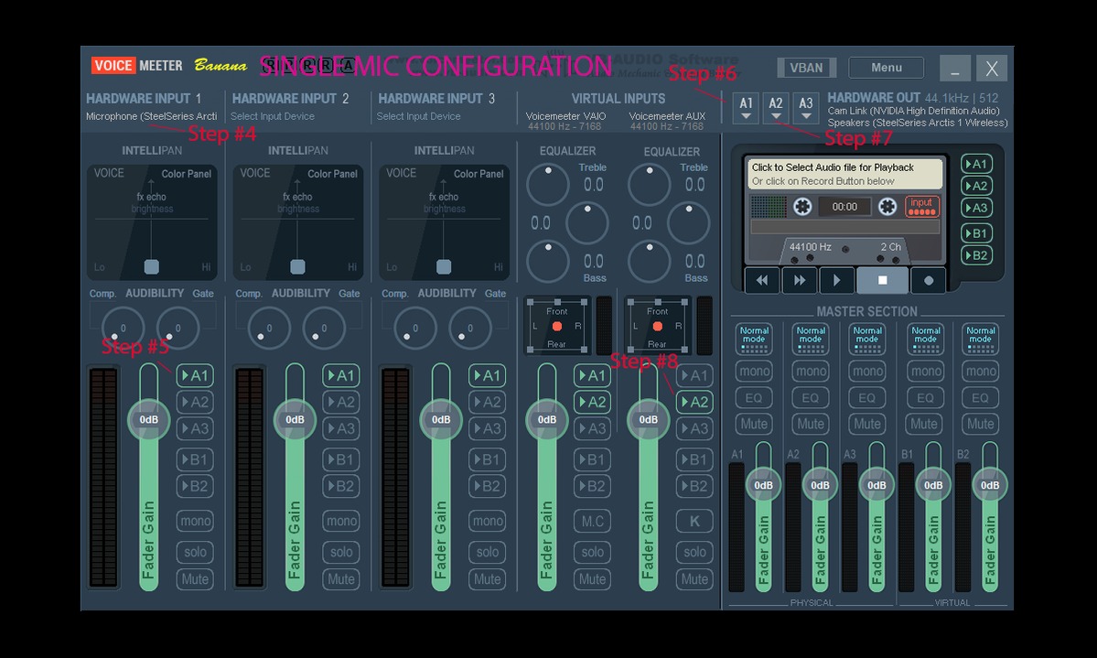Route recorder playback to B1
Image resolution: width=1097 pixels, height=658 pixels.
coord(976,233)
